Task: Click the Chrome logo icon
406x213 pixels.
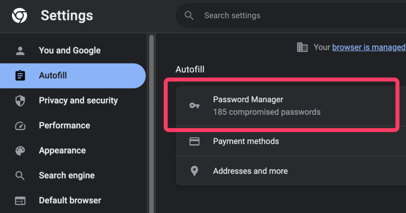Action: pos(19,16)
